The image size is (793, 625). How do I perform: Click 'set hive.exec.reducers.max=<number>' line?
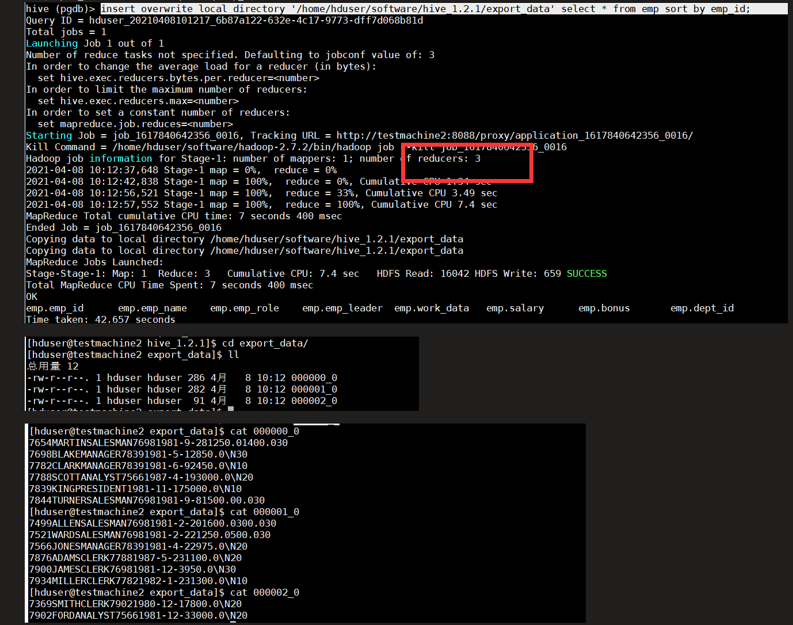point(138,101)
